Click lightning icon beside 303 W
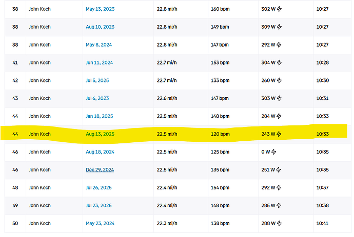The height and width of the screenshot is (237, 354). [280, 98]
